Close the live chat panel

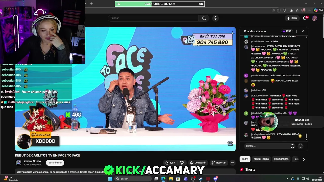(x=303, y=31)
